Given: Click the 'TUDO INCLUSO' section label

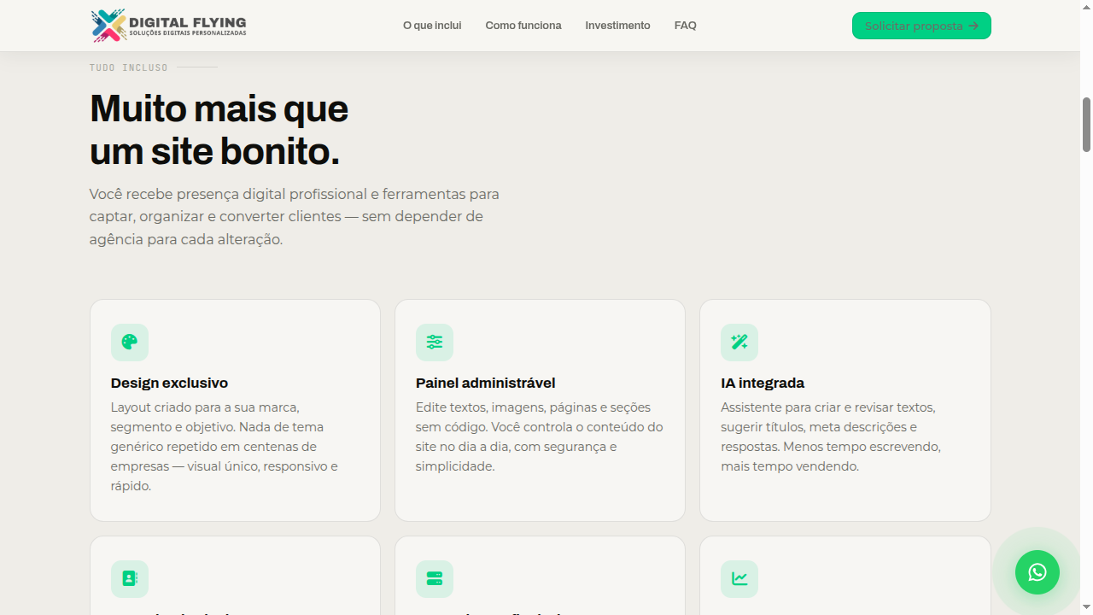Looking at the screenshot, I should pos(129,67).
